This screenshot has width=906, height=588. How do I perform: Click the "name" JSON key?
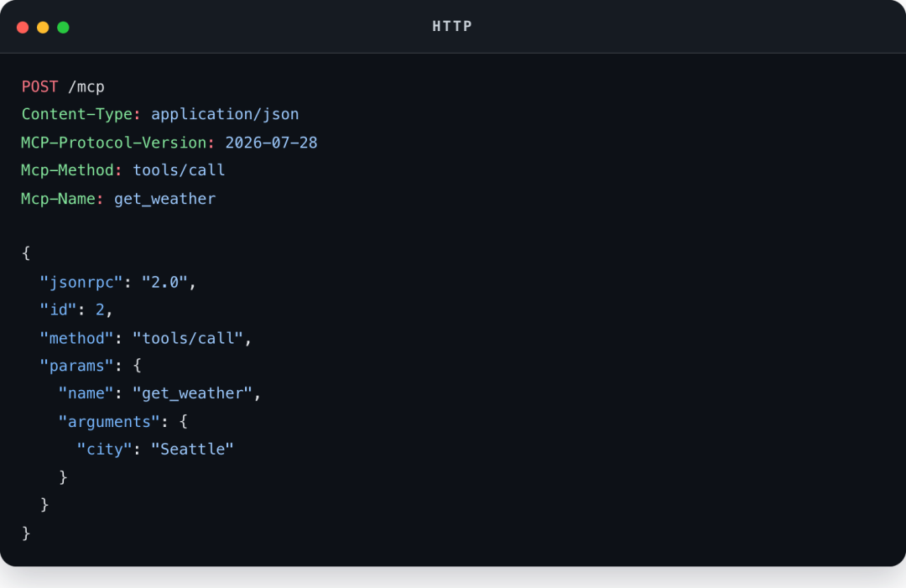(x=86, y=393)
